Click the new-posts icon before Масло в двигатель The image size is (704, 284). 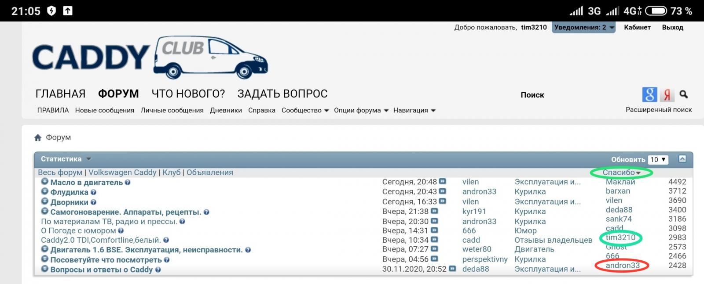[44, 181]
